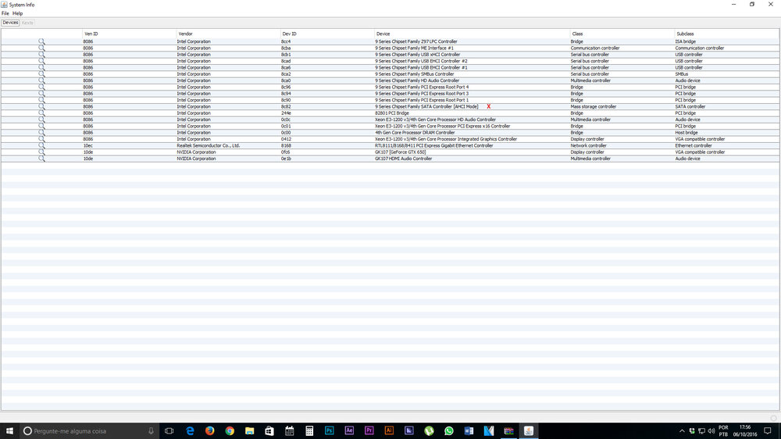This screenshot has height=439, width=781.
Task: Open the Help menu
Action: click(17, 13)
